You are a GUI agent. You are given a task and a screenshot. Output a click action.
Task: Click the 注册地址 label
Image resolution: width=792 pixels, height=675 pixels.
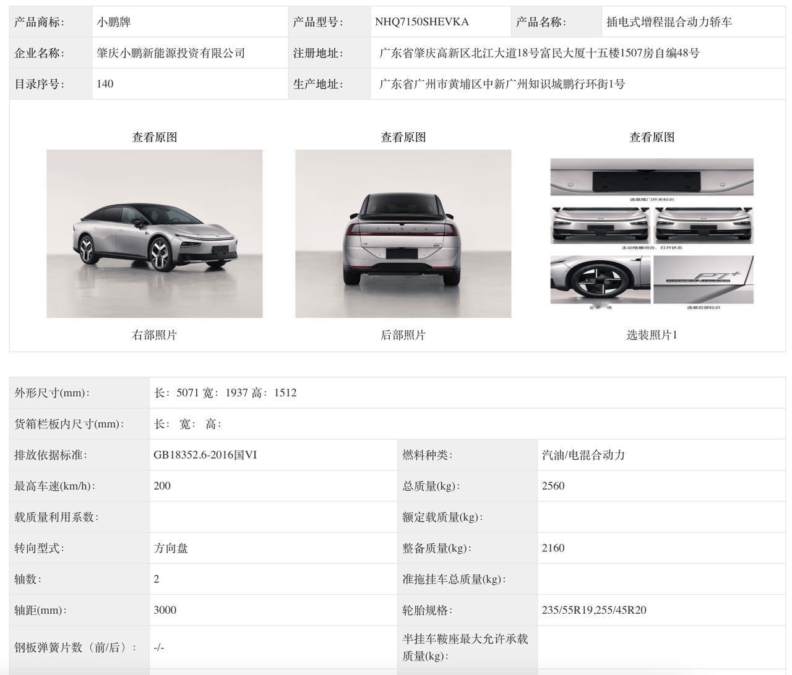(x=319, y=53)
